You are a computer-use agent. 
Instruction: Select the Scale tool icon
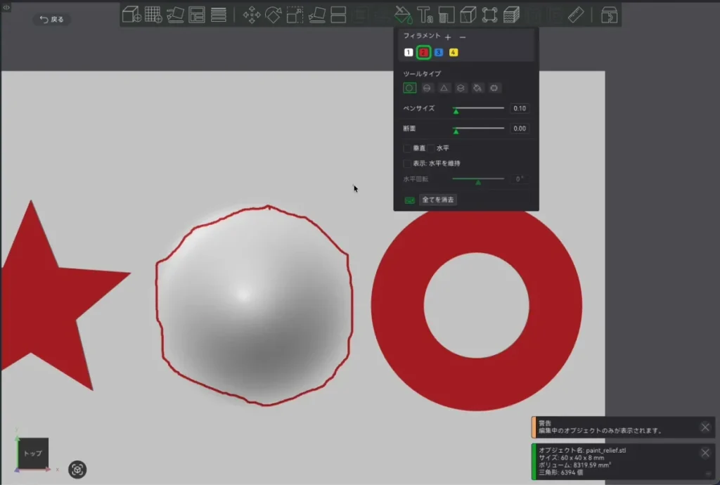(295, 15)
